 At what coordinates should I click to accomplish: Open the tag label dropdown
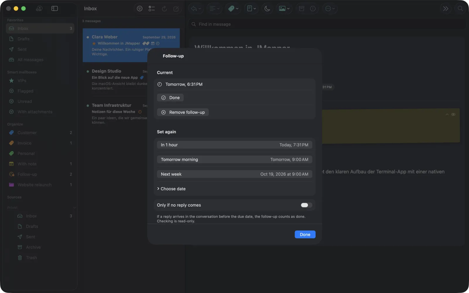pos(233,9)
